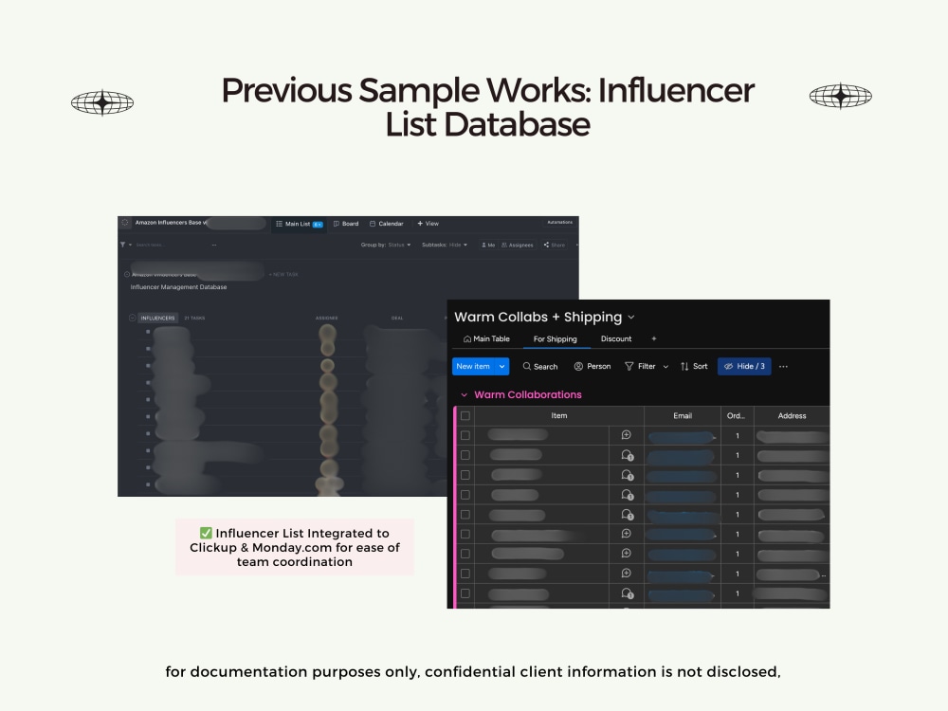Open the three-dot more options menu
948x711 pixels.
pos(784,366)
